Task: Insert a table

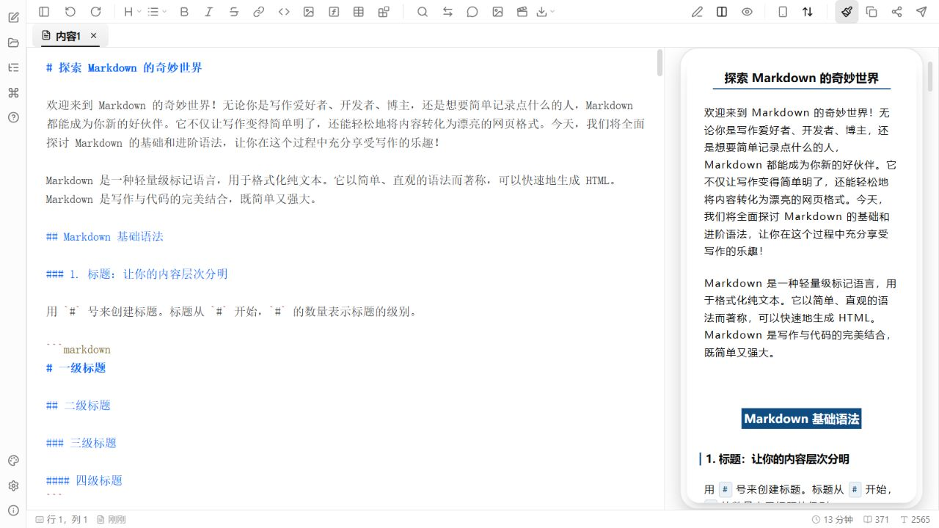Action: [359, 12]
